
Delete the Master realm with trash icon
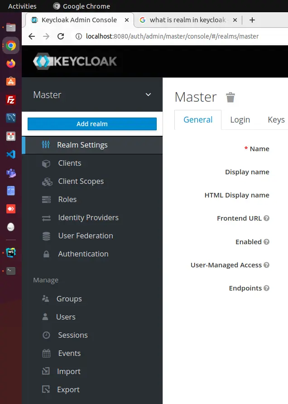coord(230,97)
